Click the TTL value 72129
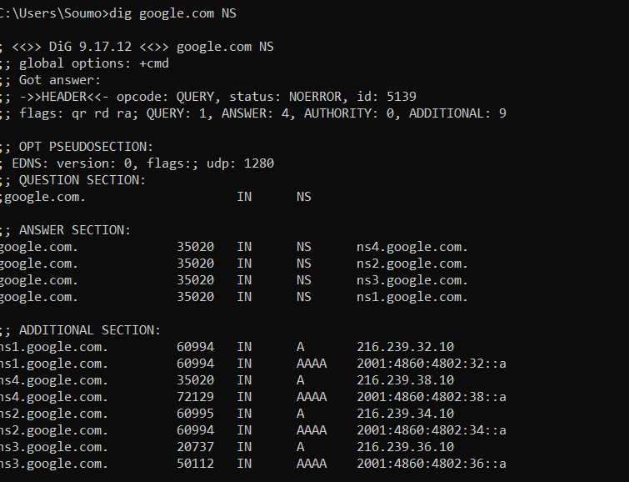The image size is (629, 482). pyautogui.click(x=195, y=397)
